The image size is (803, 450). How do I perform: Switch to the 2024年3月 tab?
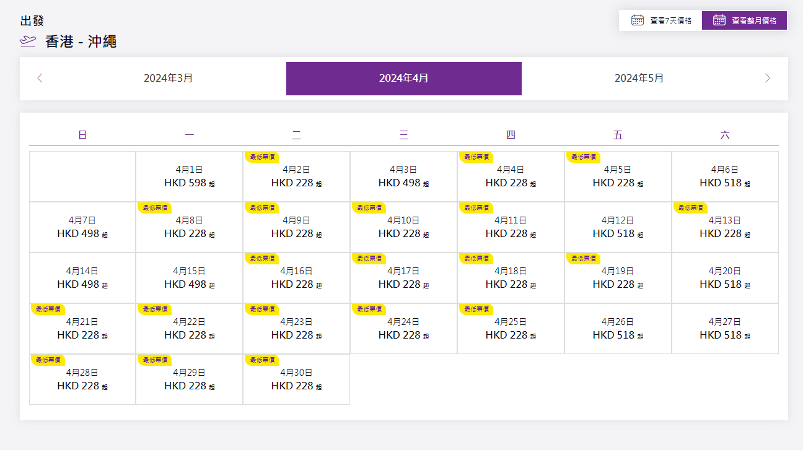tap(169, 79)
